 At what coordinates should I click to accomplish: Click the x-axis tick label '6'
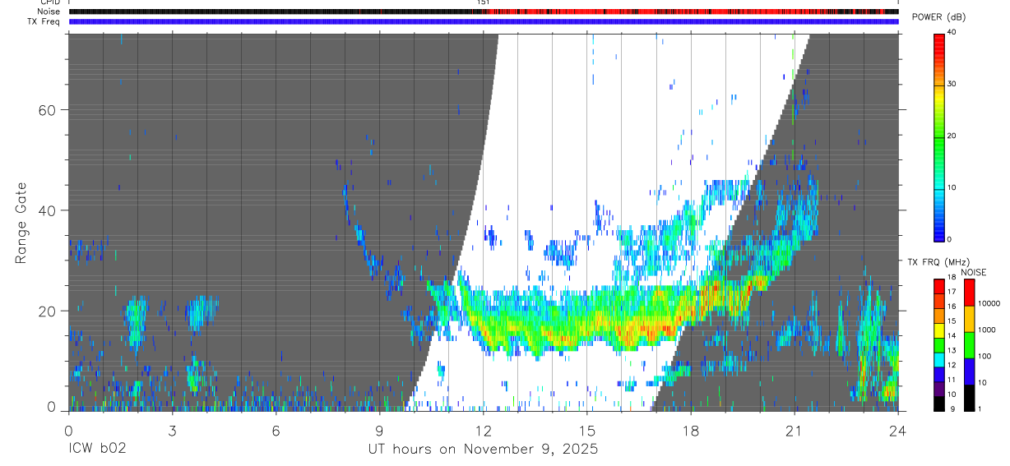[276, 430]
